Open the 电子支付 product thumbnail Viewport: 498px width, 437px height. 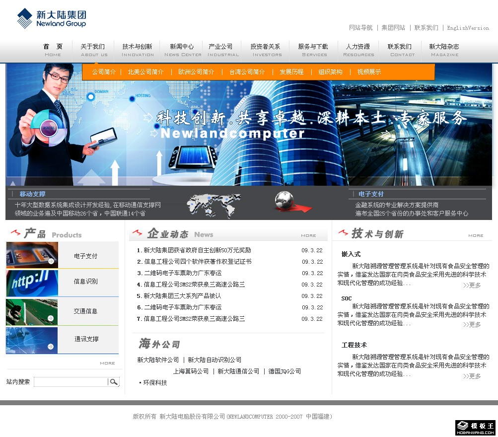[32, 255]
